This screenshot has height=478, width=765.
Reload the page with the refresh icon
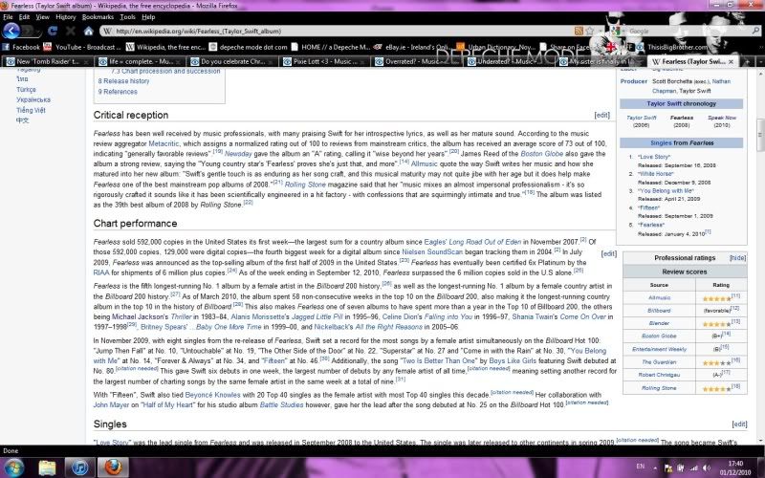(x=53, y=31)
